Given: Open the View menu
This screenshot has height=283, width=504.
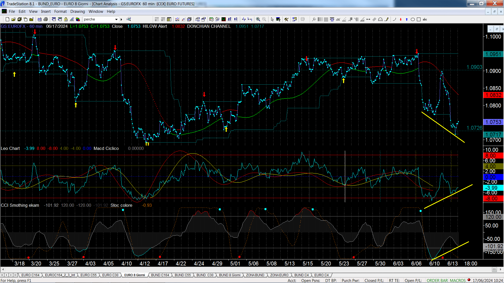Looking at the screenshot, I should (33, 12).
